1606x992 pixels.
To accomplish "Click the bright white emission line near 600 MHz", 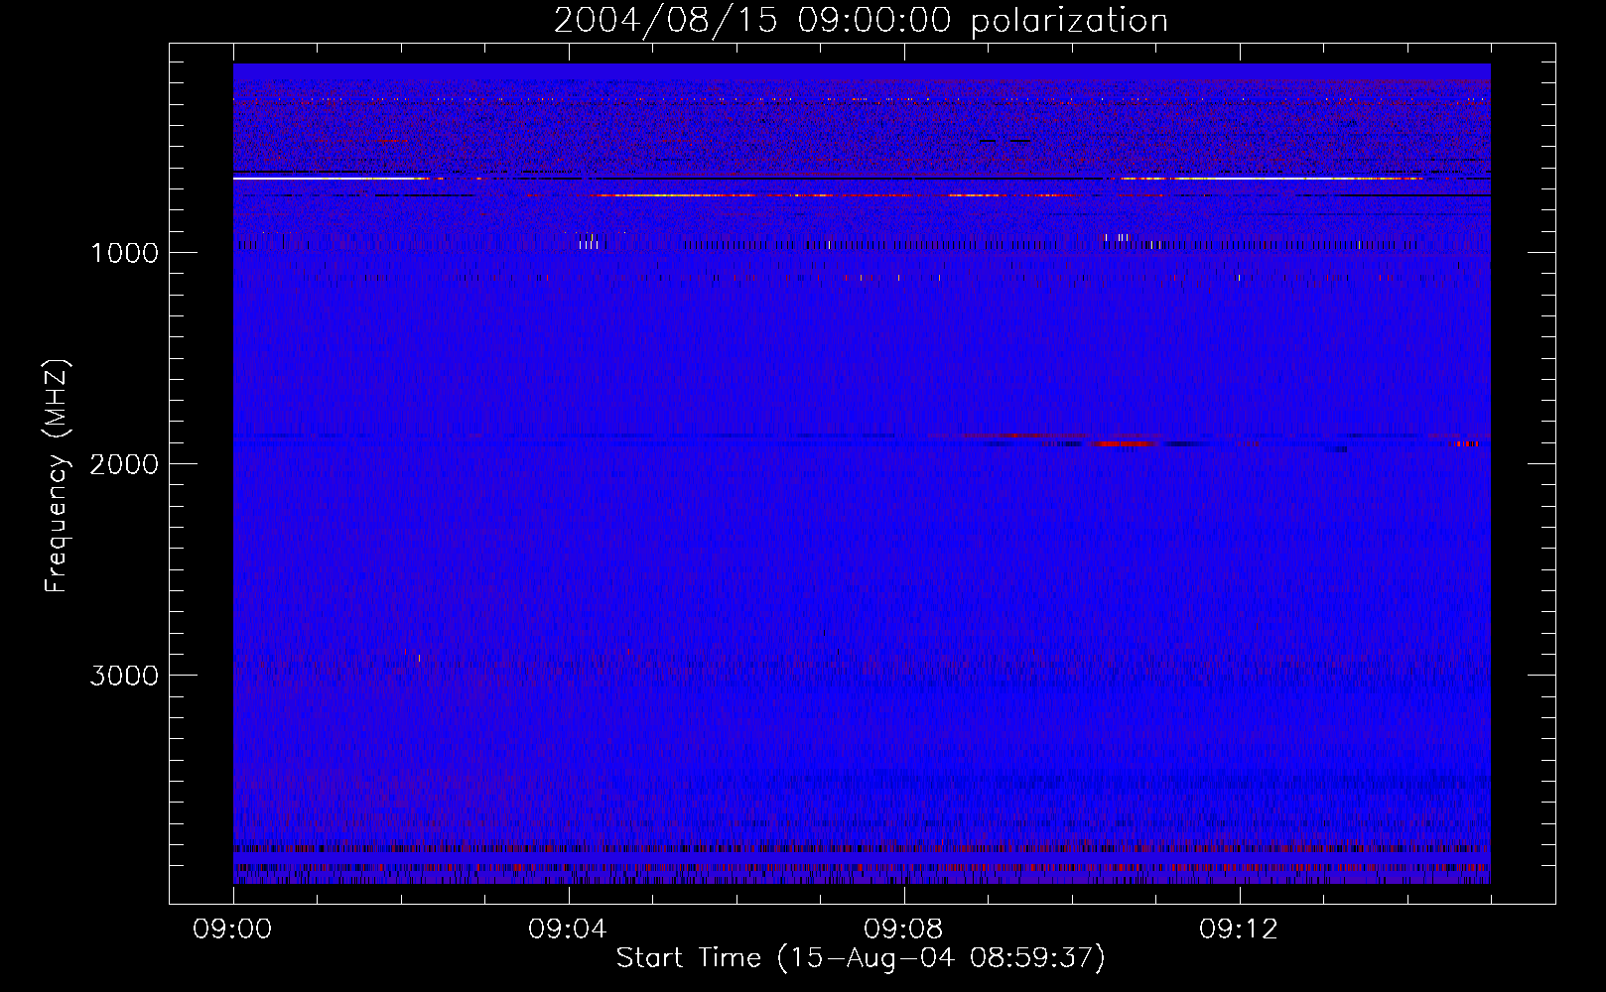I will pyautogui.click(x=323, y=179).
